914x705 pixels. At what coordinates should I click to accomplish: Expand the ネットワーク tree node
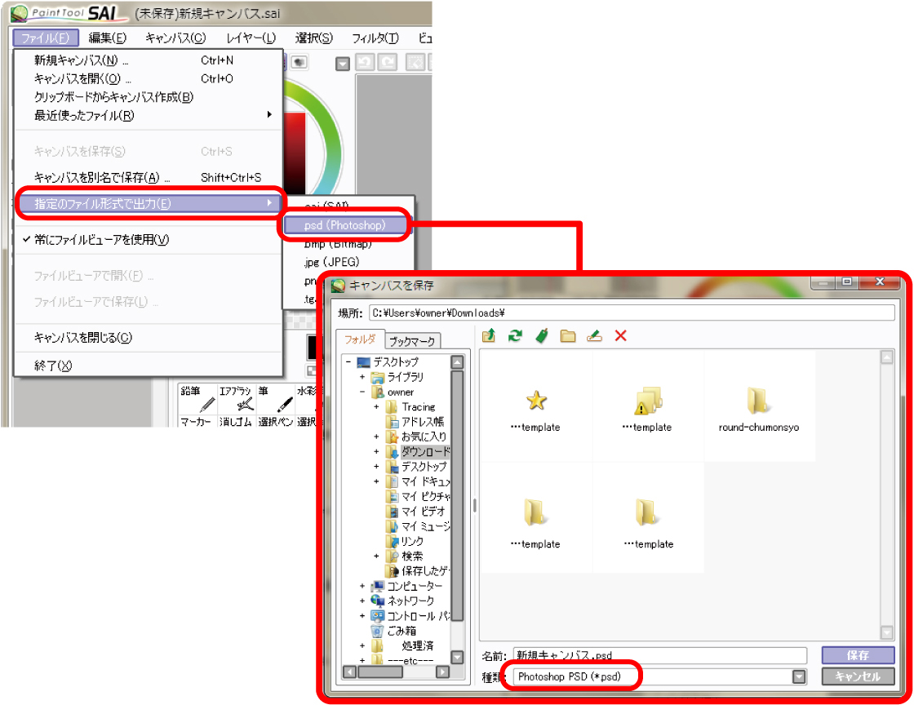(362, 601)
